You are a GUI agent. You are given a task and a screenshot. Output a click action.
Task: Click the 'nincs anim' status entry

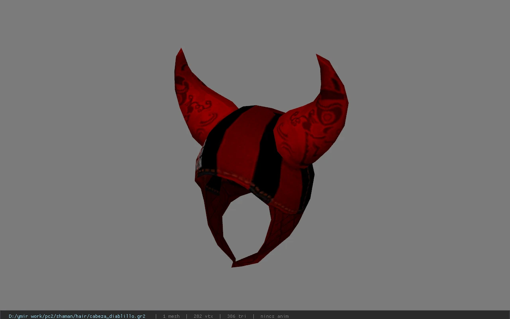point(275,316)
